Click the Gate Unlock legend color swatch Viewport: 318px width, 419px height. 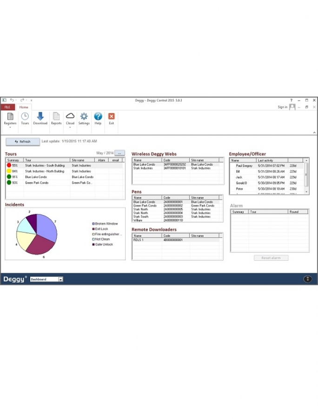[93, 244]
